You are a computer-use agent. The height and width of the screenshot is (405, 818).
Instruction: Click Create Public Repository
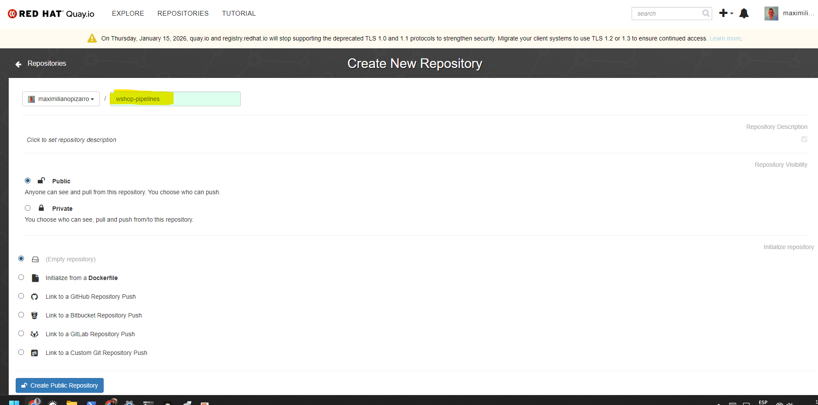(59, 385)
